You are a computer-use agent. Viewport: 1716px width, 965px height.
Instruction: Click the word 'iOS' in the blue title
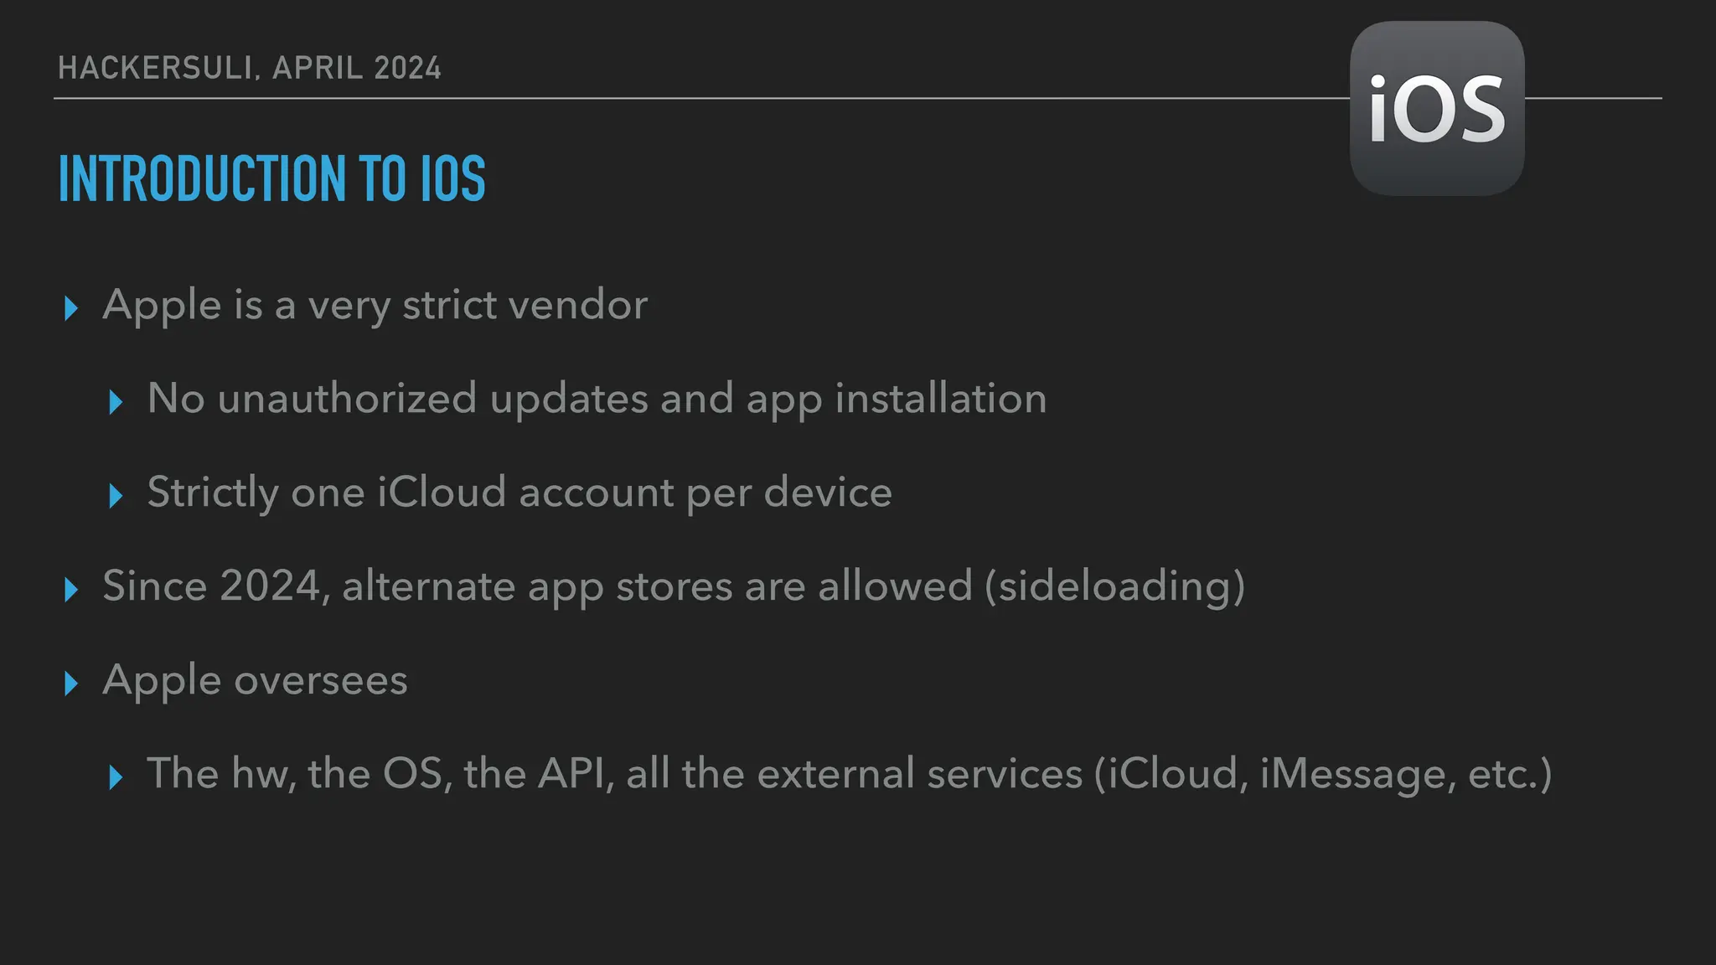pyautogui.click(x=453, y=178)
